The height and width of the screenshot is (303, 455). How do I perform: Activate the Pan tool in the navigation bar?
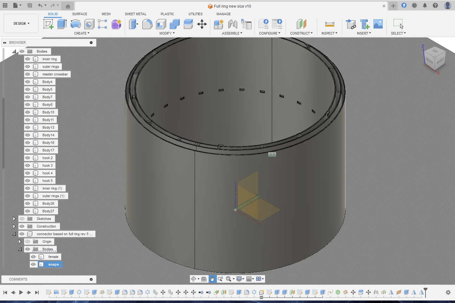pyautogui.click(x=212, y=279)
